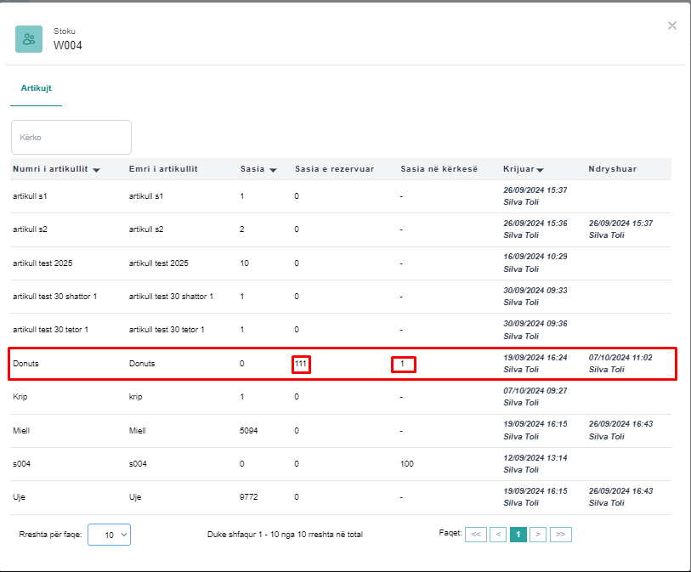
Task: Click reserved quantity 111 for Donuts
Action: click(x=301, y=364)
